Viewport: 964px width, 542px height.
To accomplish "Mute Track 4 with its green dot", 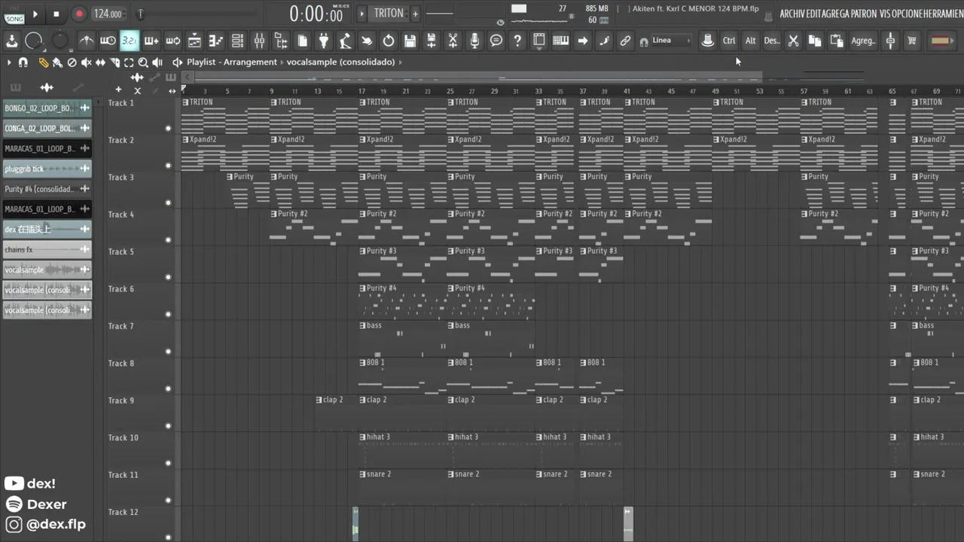I will [168, 240].
